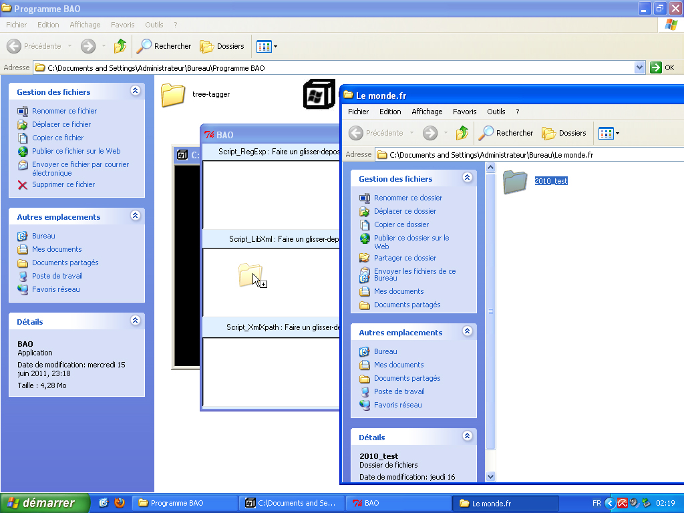Expand hidden tray icons arrow

[x=610, y=504]
